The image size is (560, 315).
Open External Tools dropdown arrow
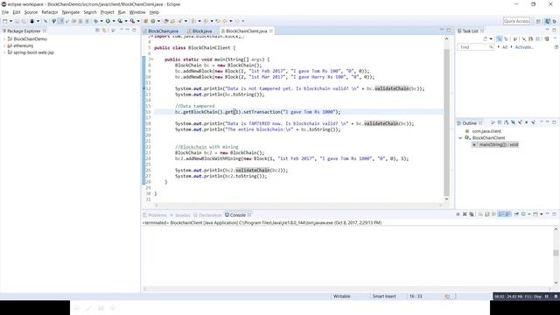coord(138,21)
